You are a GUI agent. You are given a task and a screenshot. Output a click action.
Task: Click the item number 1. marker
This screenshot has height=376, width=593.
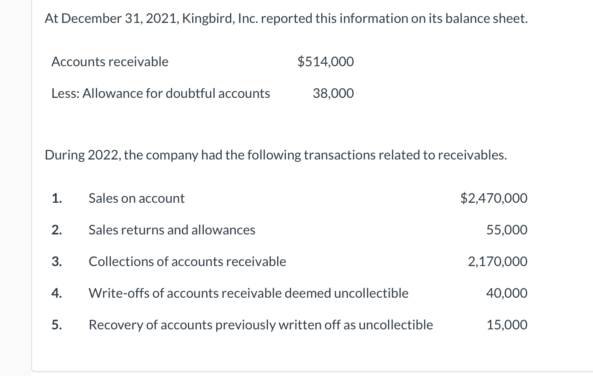click(57, 198)
